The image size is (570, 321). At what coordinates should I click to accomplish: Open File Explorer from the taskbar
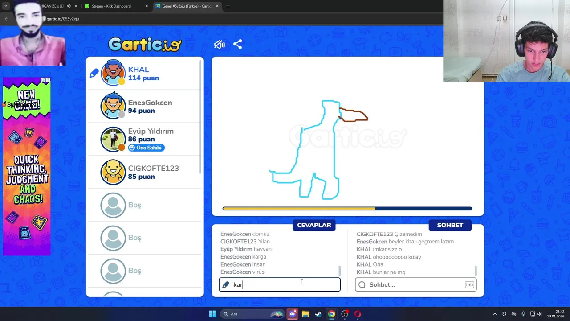click(305, 314)
